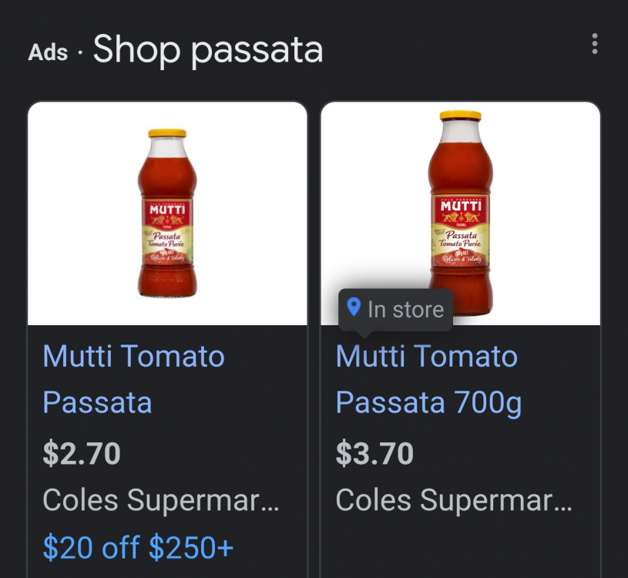The width and height of the screenshot is (628, 578).
Task: Click the $3.70 price label
Action: pos(374,453)
